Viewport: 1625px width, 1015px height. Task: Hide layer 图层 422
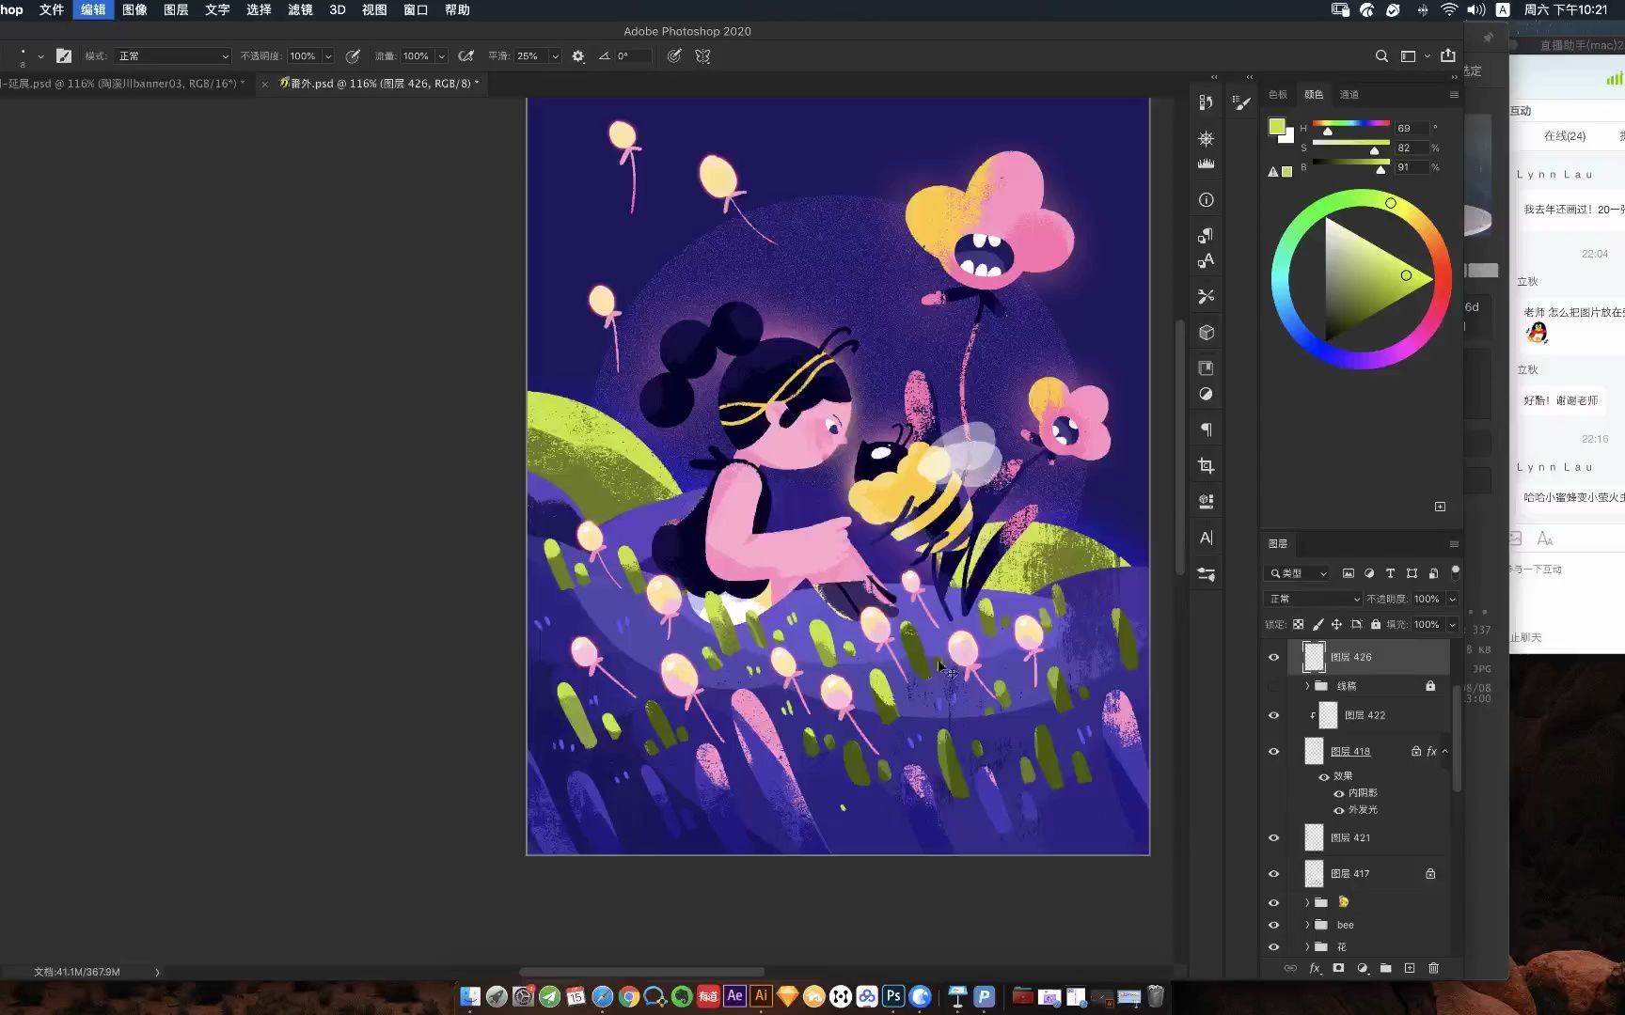pos(1274,715)
